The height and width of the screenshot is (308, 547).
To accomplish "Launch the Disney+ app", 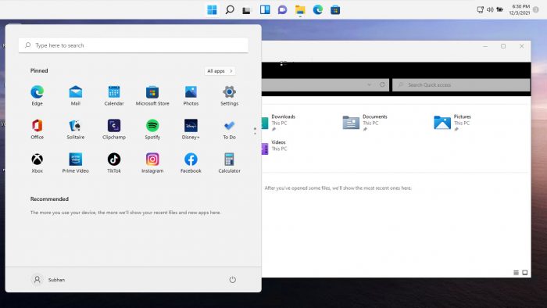I will point(191,129).
